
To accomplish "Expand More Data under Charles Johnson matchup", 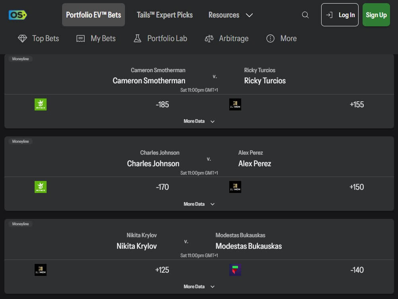I will (199, 204).
